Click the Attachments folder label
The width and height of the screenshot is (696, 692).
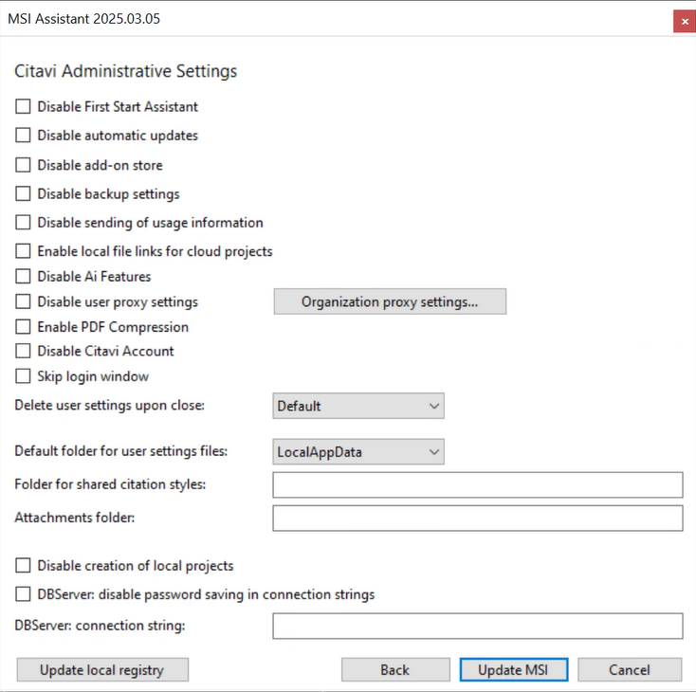pyautogui.click(x=75, y=518)
